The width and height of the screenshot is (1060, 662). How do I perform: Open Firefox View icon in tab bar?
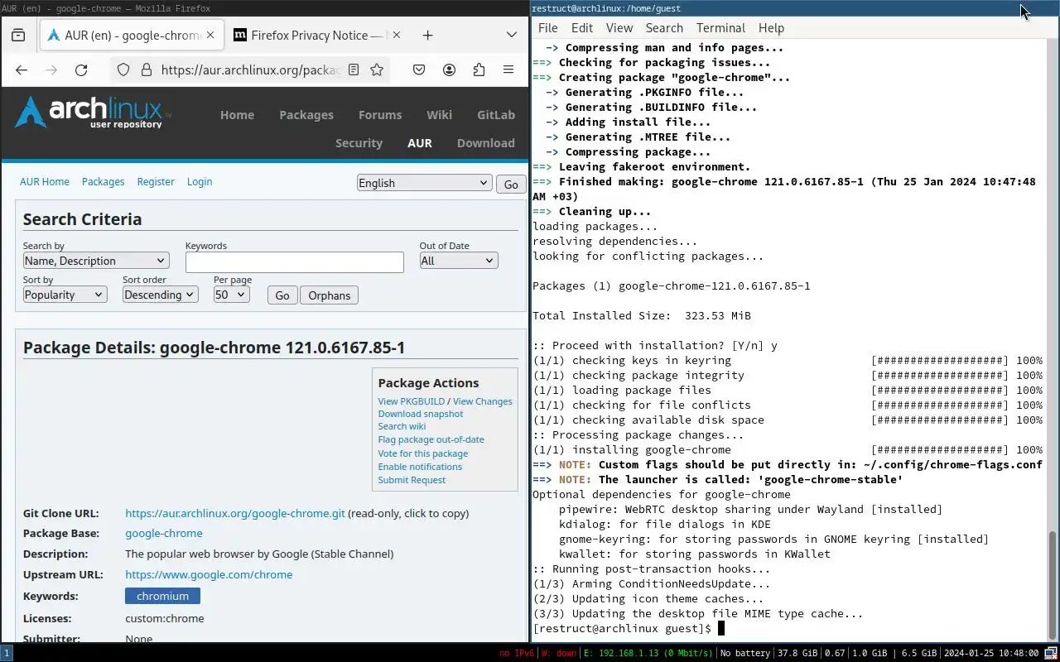[x=18, y=35]
